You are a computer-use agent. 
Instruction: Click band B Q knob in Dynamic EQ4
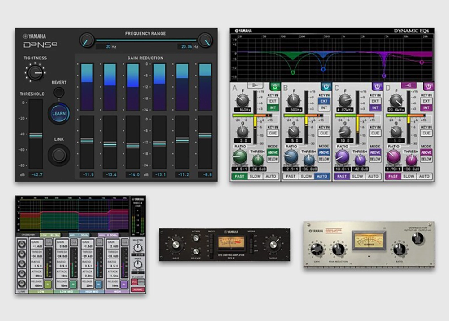click(x=294, y=132)
